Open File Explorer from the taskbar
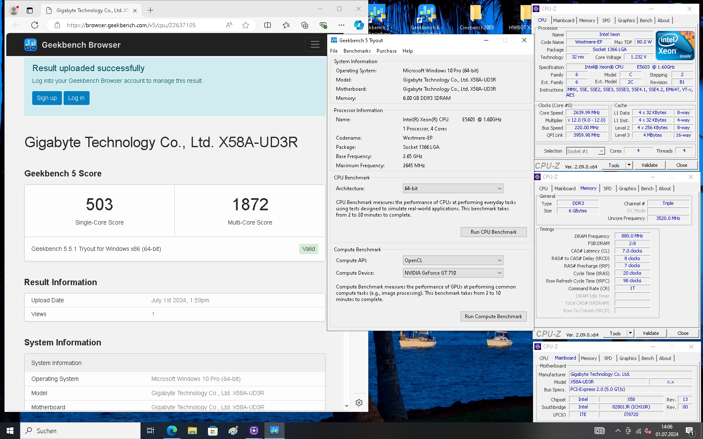Image resolution: width=703 pixels, height=439 pixels. (x=192, y=431)
